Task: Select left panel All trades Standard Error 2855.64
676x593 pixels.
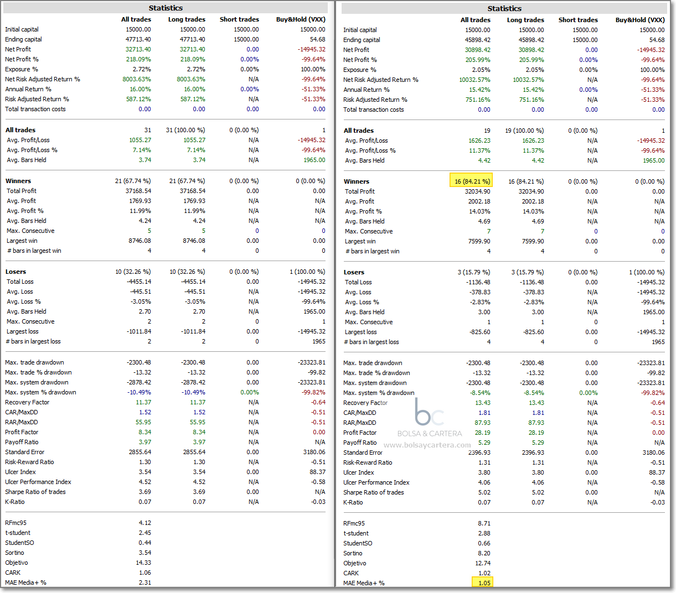Action: pos(140,452)
